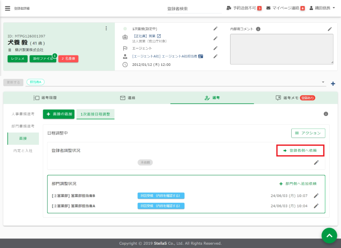Click the 登録者側へ依頼 button

[x=300, y=151]
